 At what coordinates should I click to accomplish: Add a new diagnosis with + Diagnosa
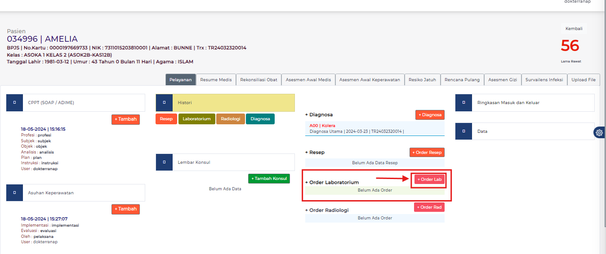430,115
